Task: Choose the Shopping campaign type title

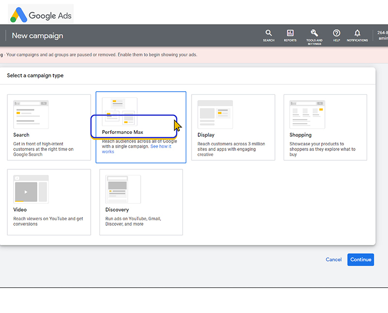Action: pos(300,135)
